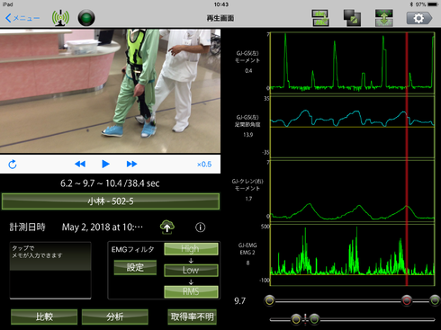Screen dimensions: 441x330
Task: Open settings gear button
Action: point(419,18)
